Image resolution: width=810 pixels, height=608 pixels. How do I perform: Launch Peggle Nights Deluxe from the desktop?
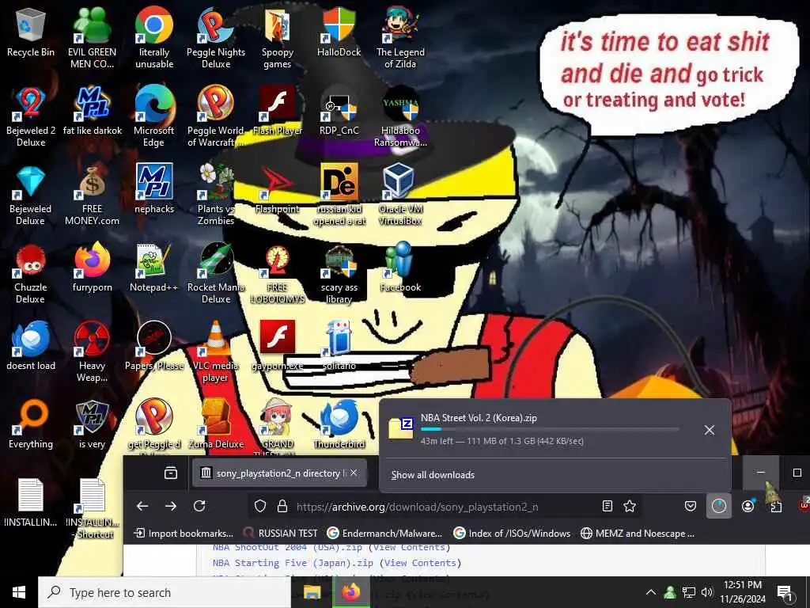[x=216, y=37]
